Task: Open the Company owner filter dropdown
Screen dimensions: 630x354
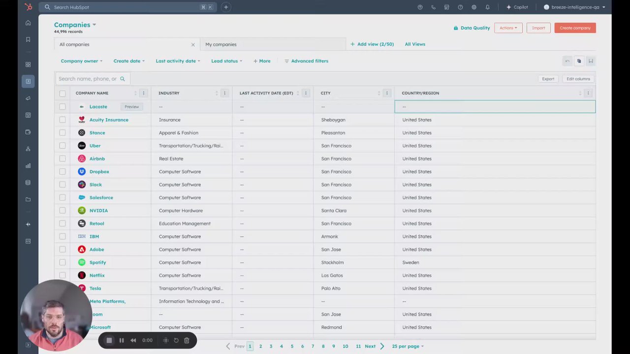Action: pos(82,61)
